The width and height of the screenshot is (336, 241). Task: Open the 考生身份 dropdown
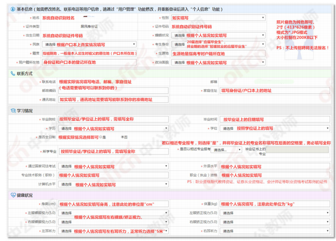click(218, 44)
